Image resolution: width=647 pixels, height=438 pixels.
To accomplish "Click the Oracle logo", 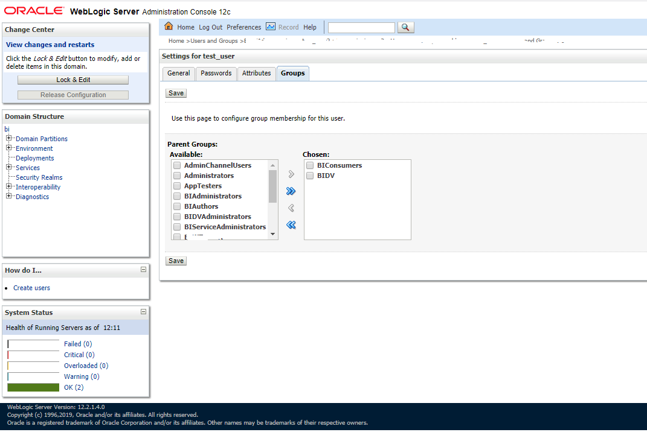I will tap(34, 11).
